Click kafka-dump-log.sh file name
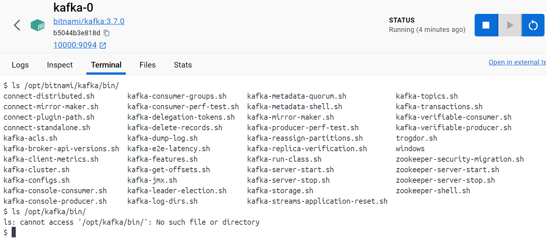546x239 pixels. click(163, 138)
